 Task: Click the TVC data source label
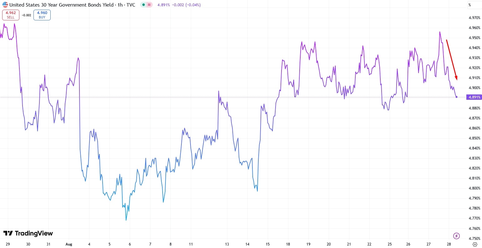pyautogui.click(x=131, y=5)
